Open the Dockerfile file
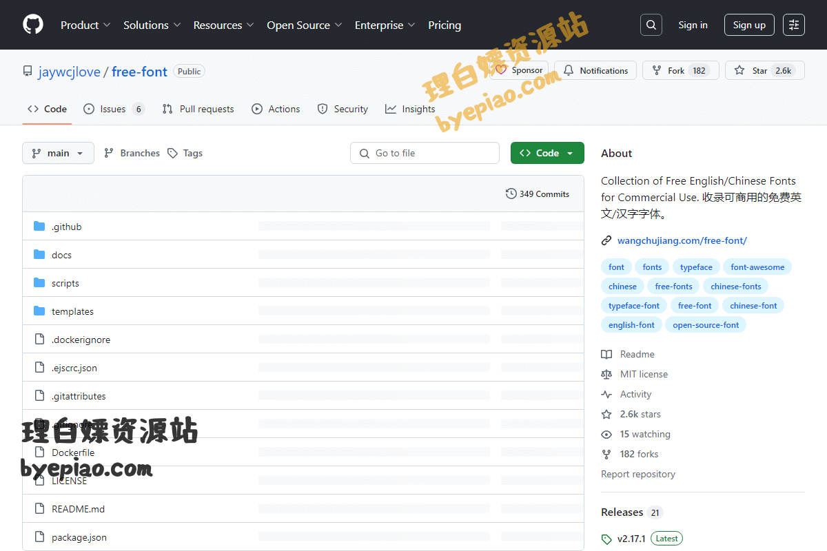The width and height of the screenshot is (827, 551). coord(73,453)
